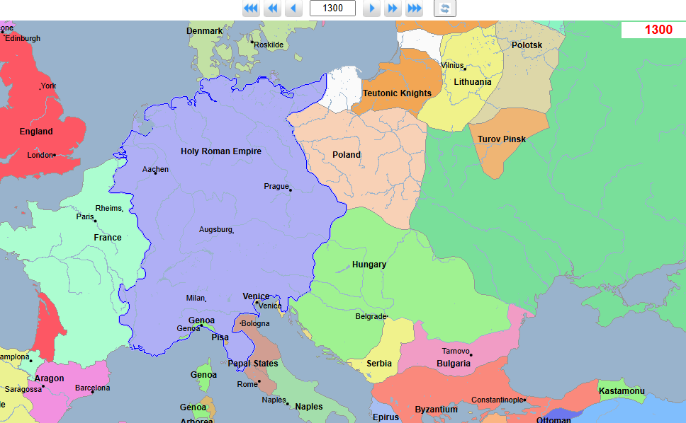Viewport: 686px width, 423px height.
Task: Click the Barcelona city label
Action: click(92, 388)
